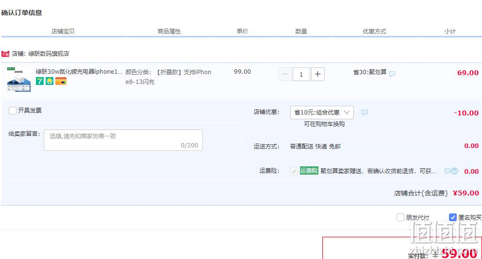Click the Tmall store badge icon
Screen dimensions: 482x259
pos(5,54)
